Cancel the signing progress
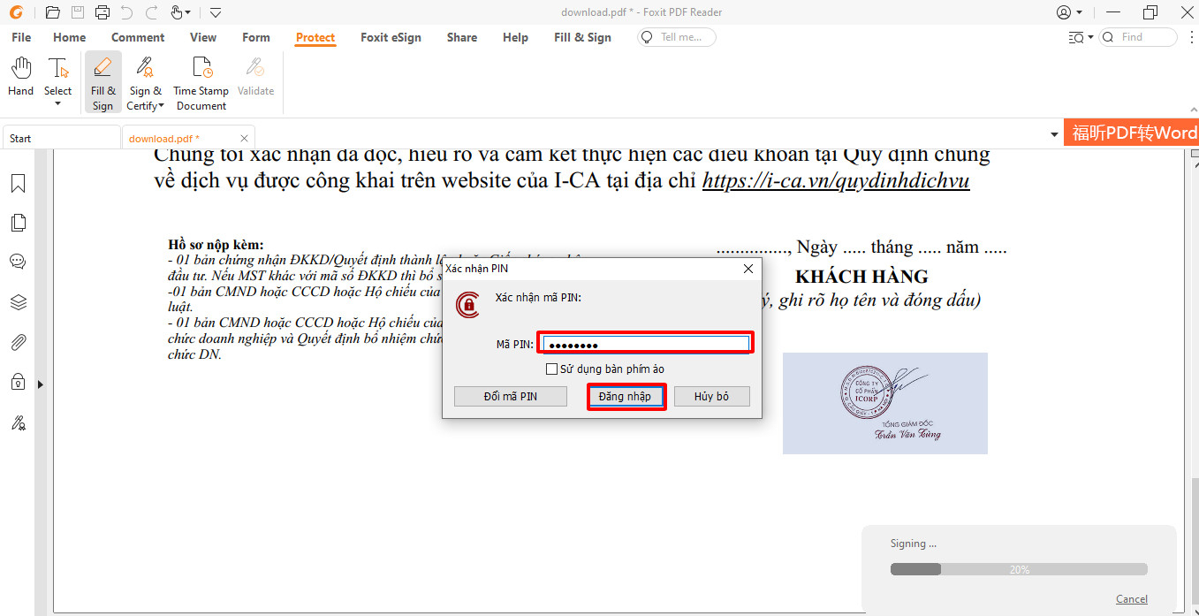Viewport: 1199px width, 616px height. 1131,598
